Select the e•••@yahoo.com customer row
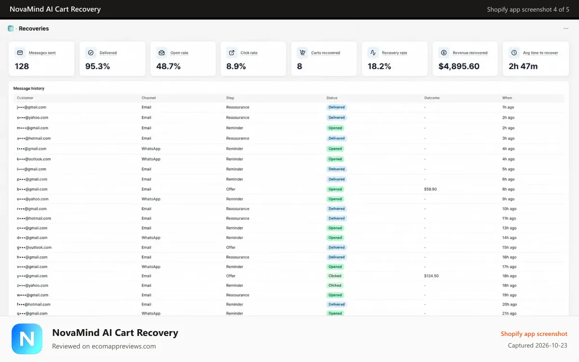579x362 pixels. click(289, 199)
